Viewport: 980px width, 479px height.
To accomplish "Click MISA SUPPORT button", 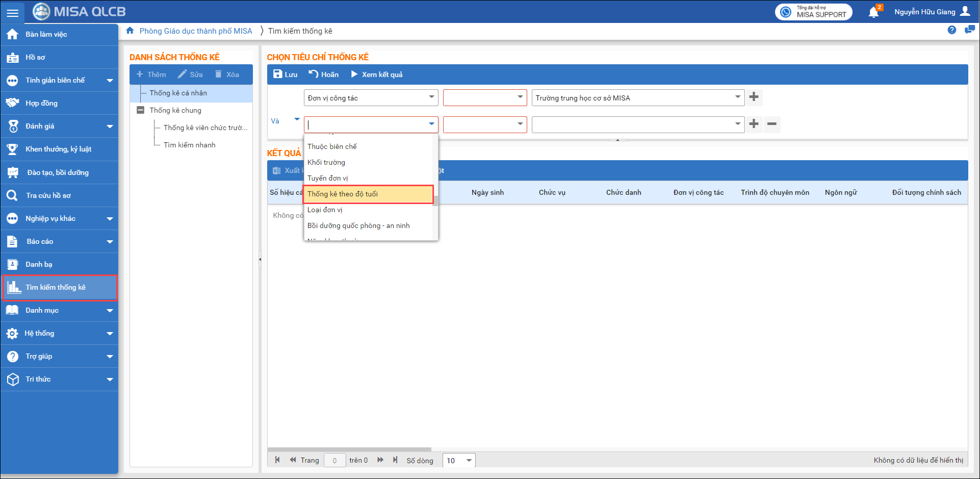I will click(x=814, y=12).
